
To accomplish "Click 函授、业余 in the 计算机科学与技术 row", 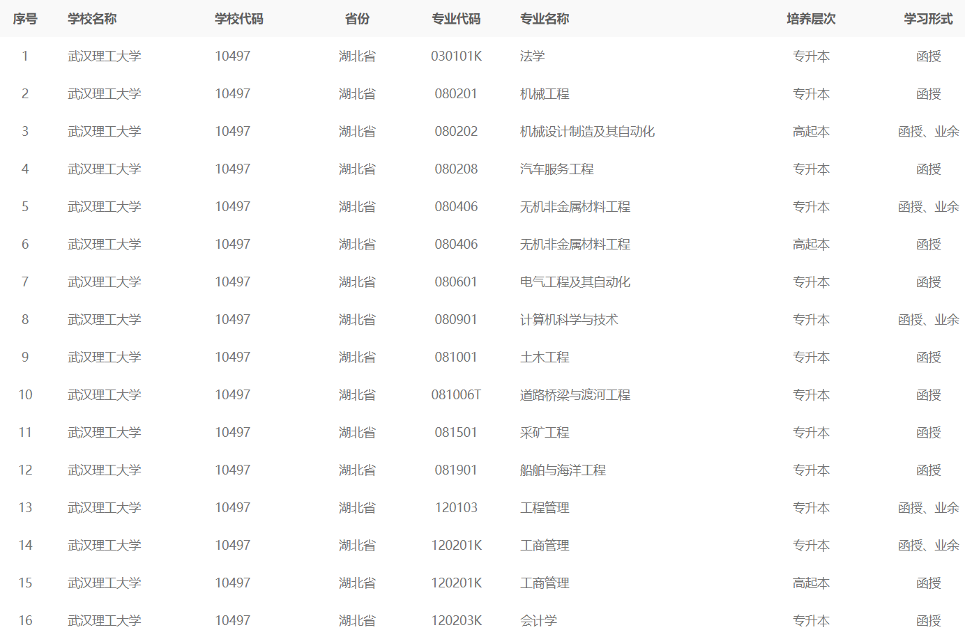I will 928,320.
